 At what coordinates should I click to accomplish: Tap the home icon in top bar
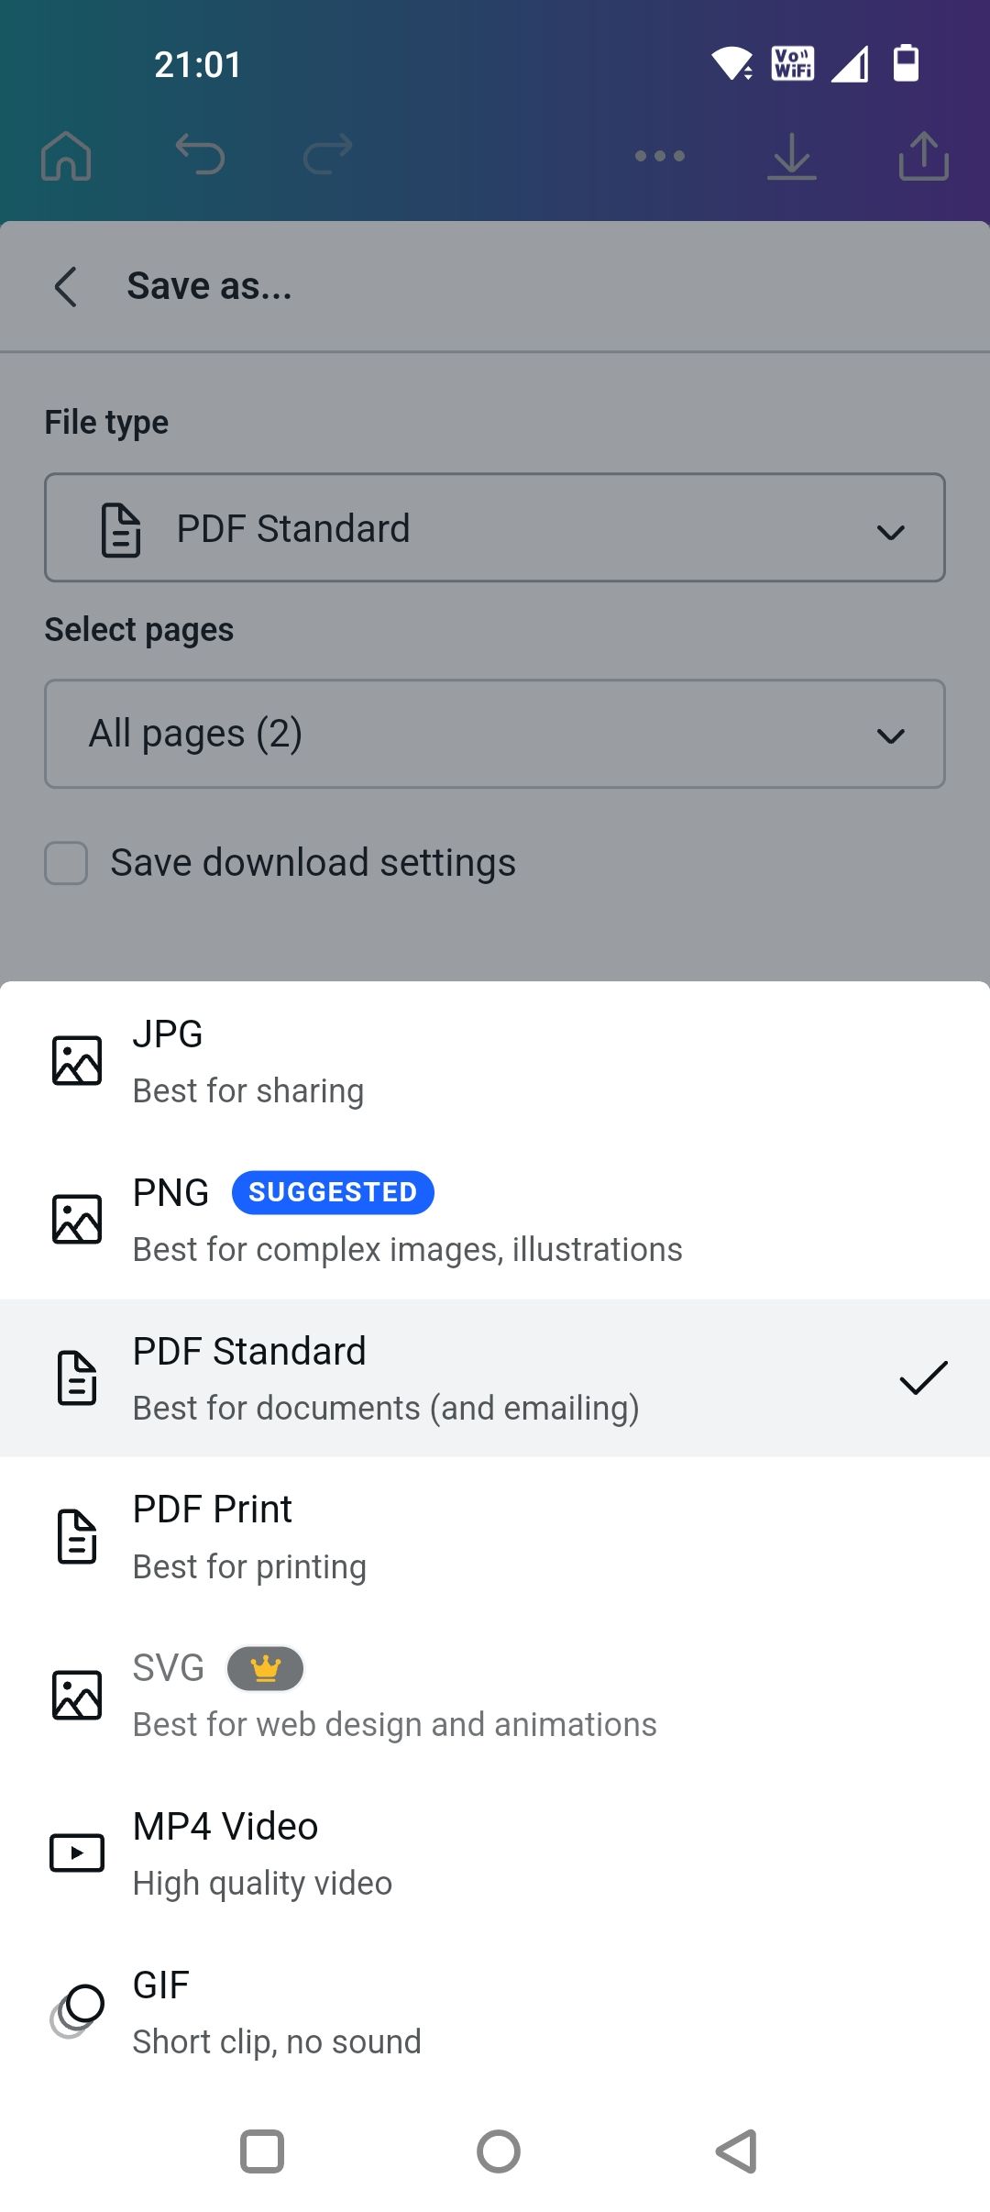tap(66, 155)
